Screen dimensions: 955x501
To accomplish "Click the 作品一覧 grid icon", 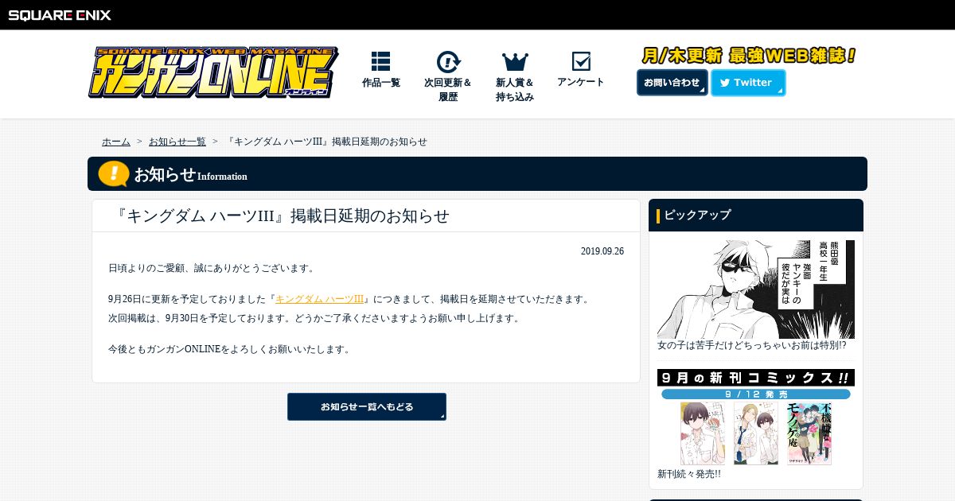I will click(x=380, y=61).
